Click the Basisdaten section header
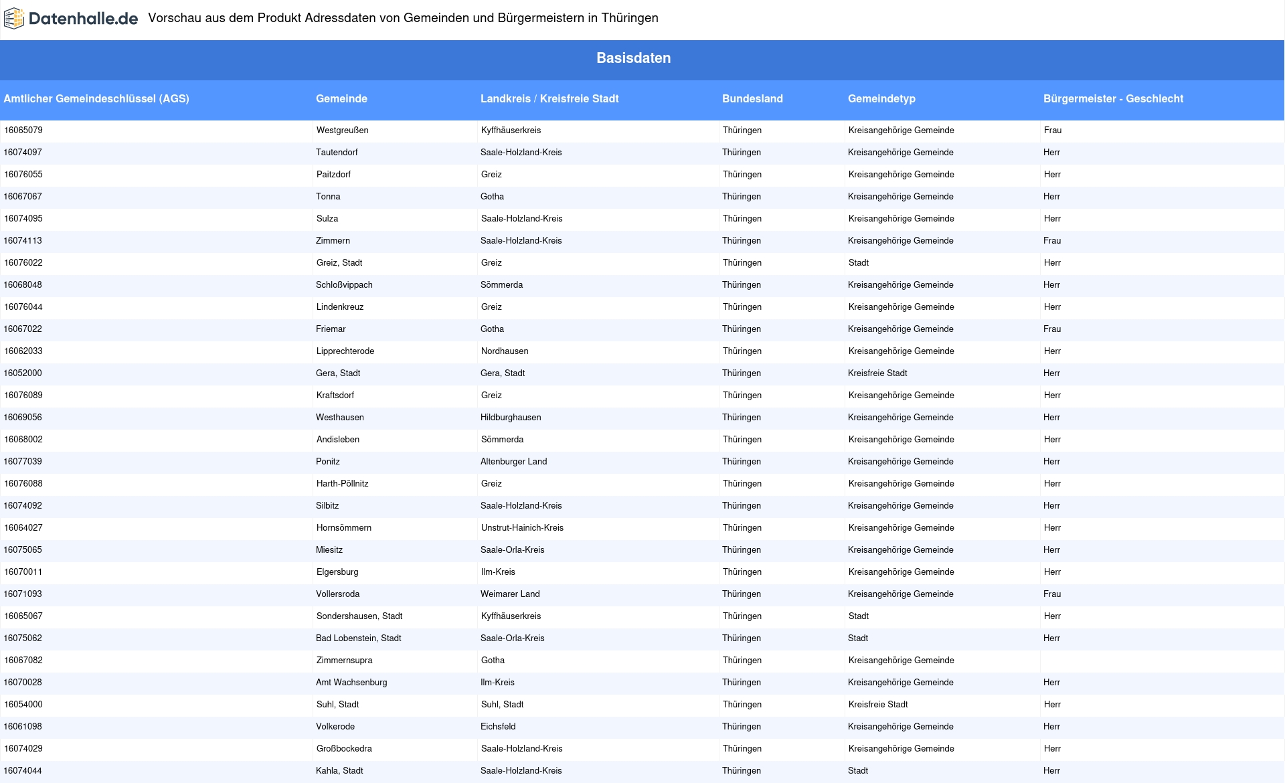 point(633,58)
